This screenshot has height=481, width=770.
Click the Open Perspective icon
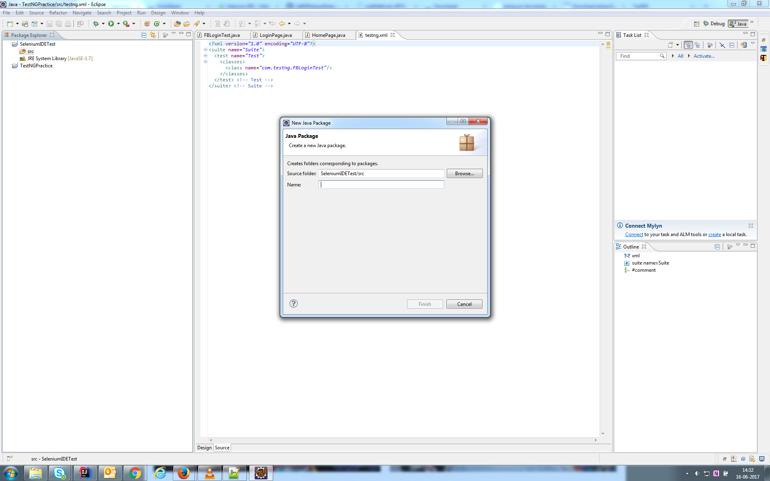pyautogui.click(x=697, y=24)
